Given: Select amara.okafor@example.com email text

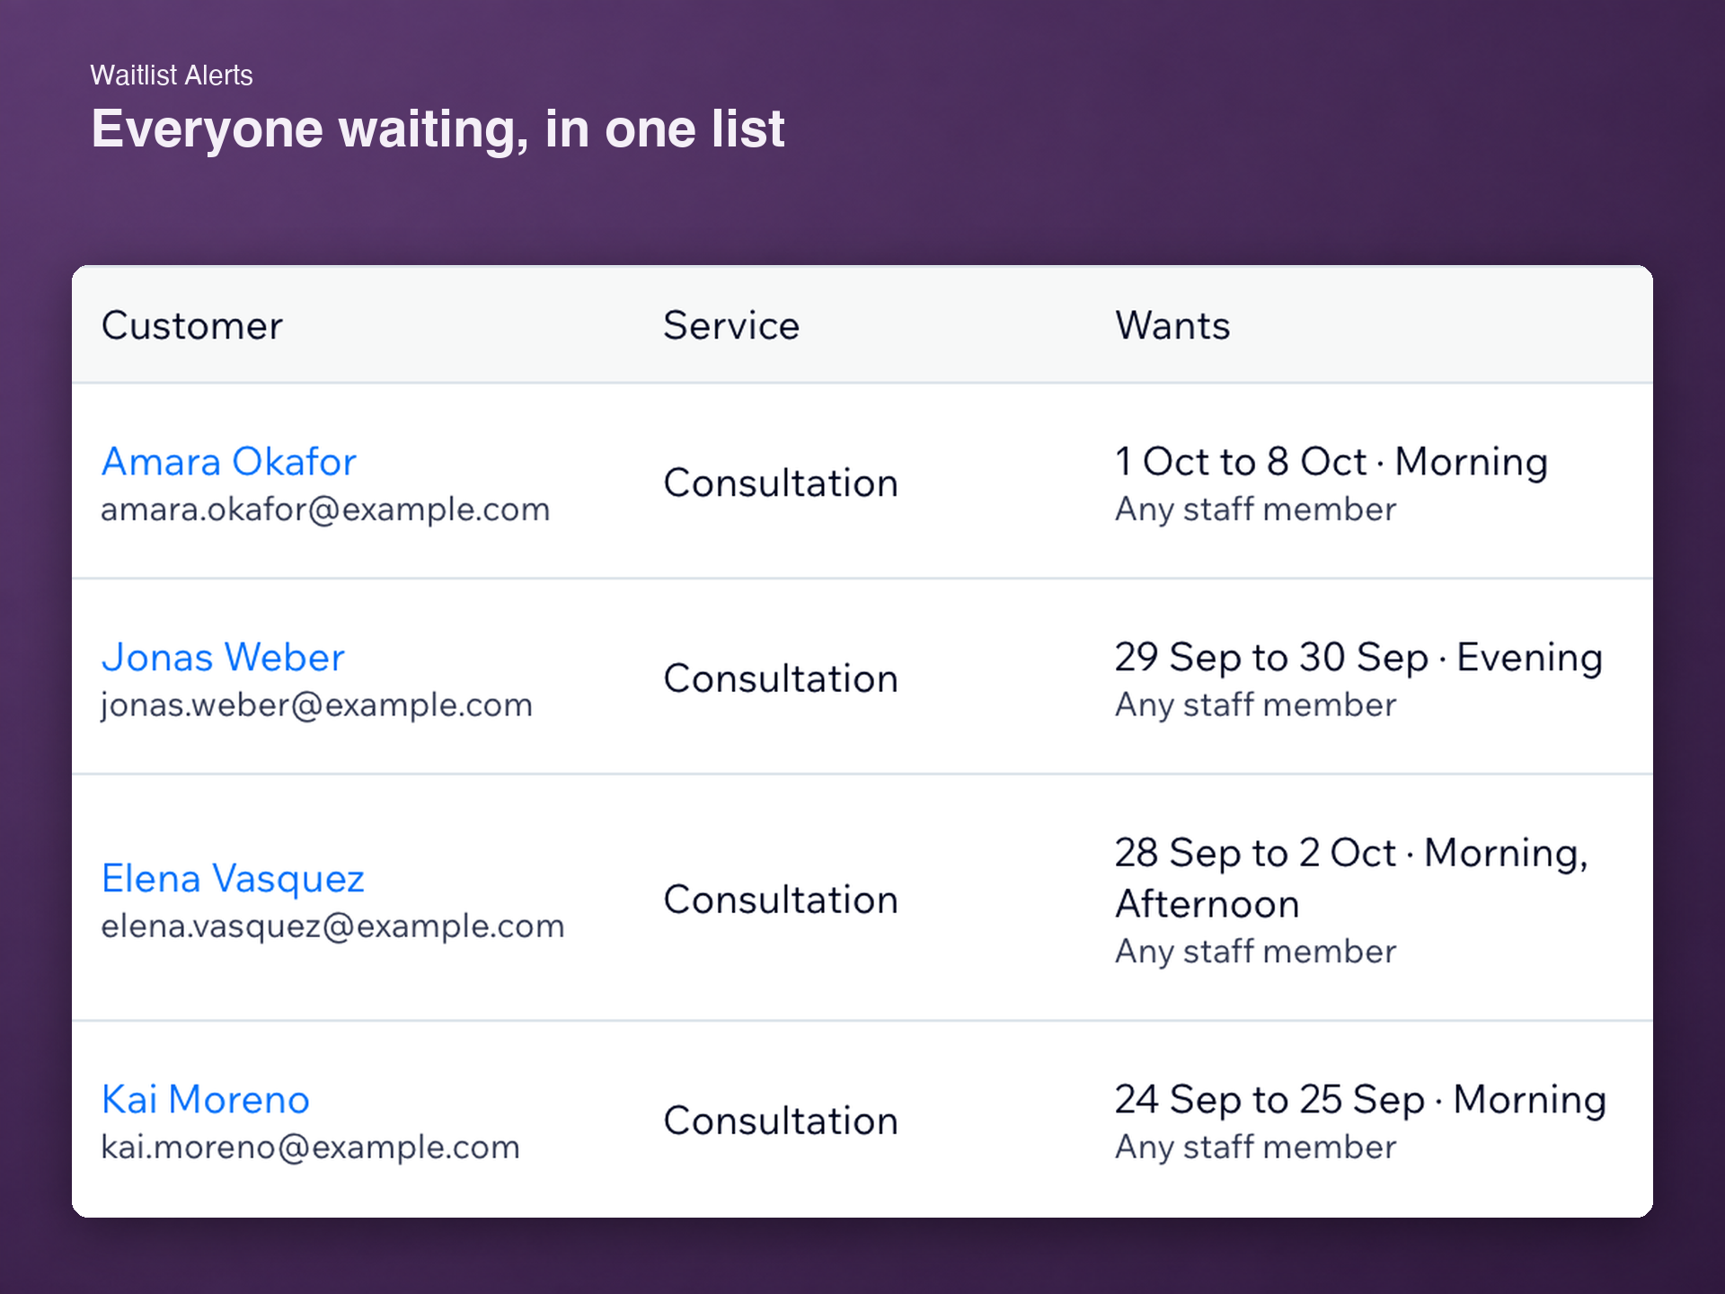Looking at the screenshot, I should pos(325,510).
